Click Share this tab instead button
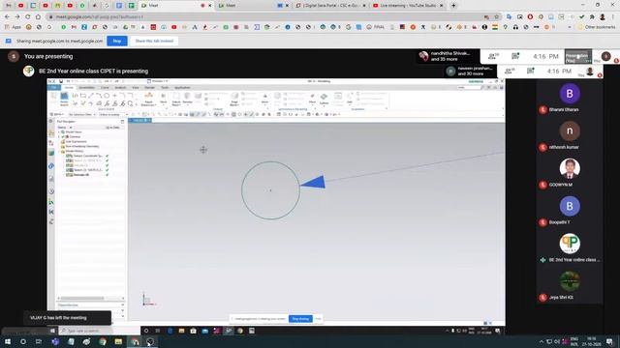Viewport: 620px width, 348px height. pyautogui.click(x=154, y=41)
